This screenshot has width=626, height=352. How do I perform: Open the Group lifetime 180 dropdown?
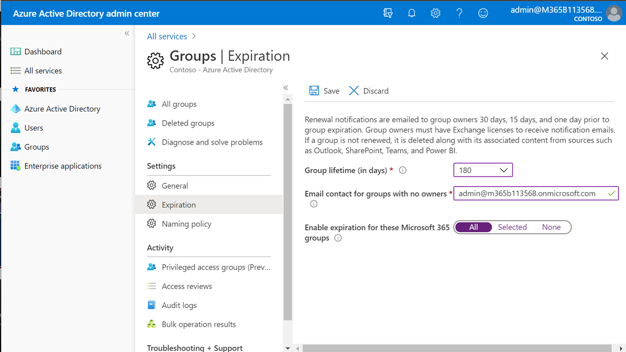[483, 170]
